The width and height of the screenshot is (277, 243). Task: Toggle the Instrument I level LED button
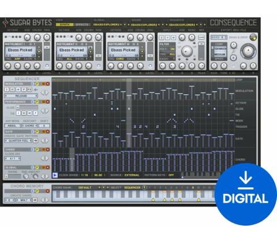coord(47,66)
